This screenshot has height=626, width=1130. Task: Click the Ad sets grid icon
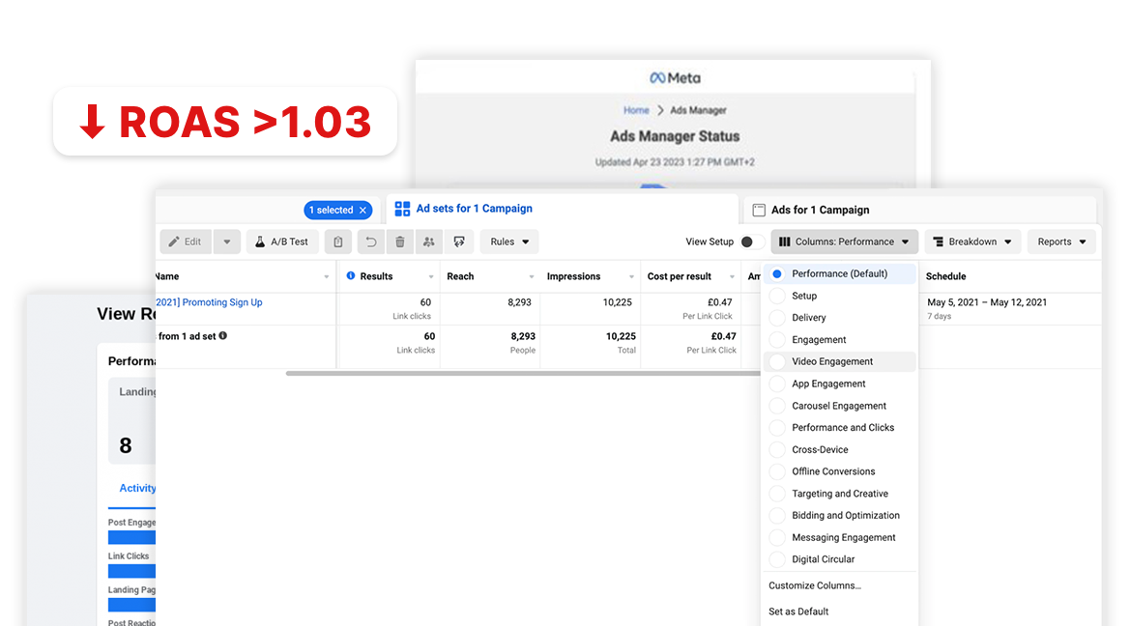(x=402, y=209)
